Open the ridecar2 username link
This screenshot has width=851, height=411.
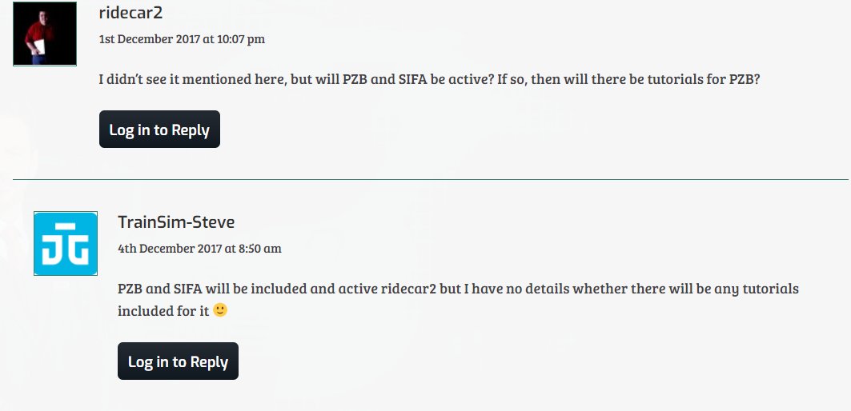tap(130, 14)
